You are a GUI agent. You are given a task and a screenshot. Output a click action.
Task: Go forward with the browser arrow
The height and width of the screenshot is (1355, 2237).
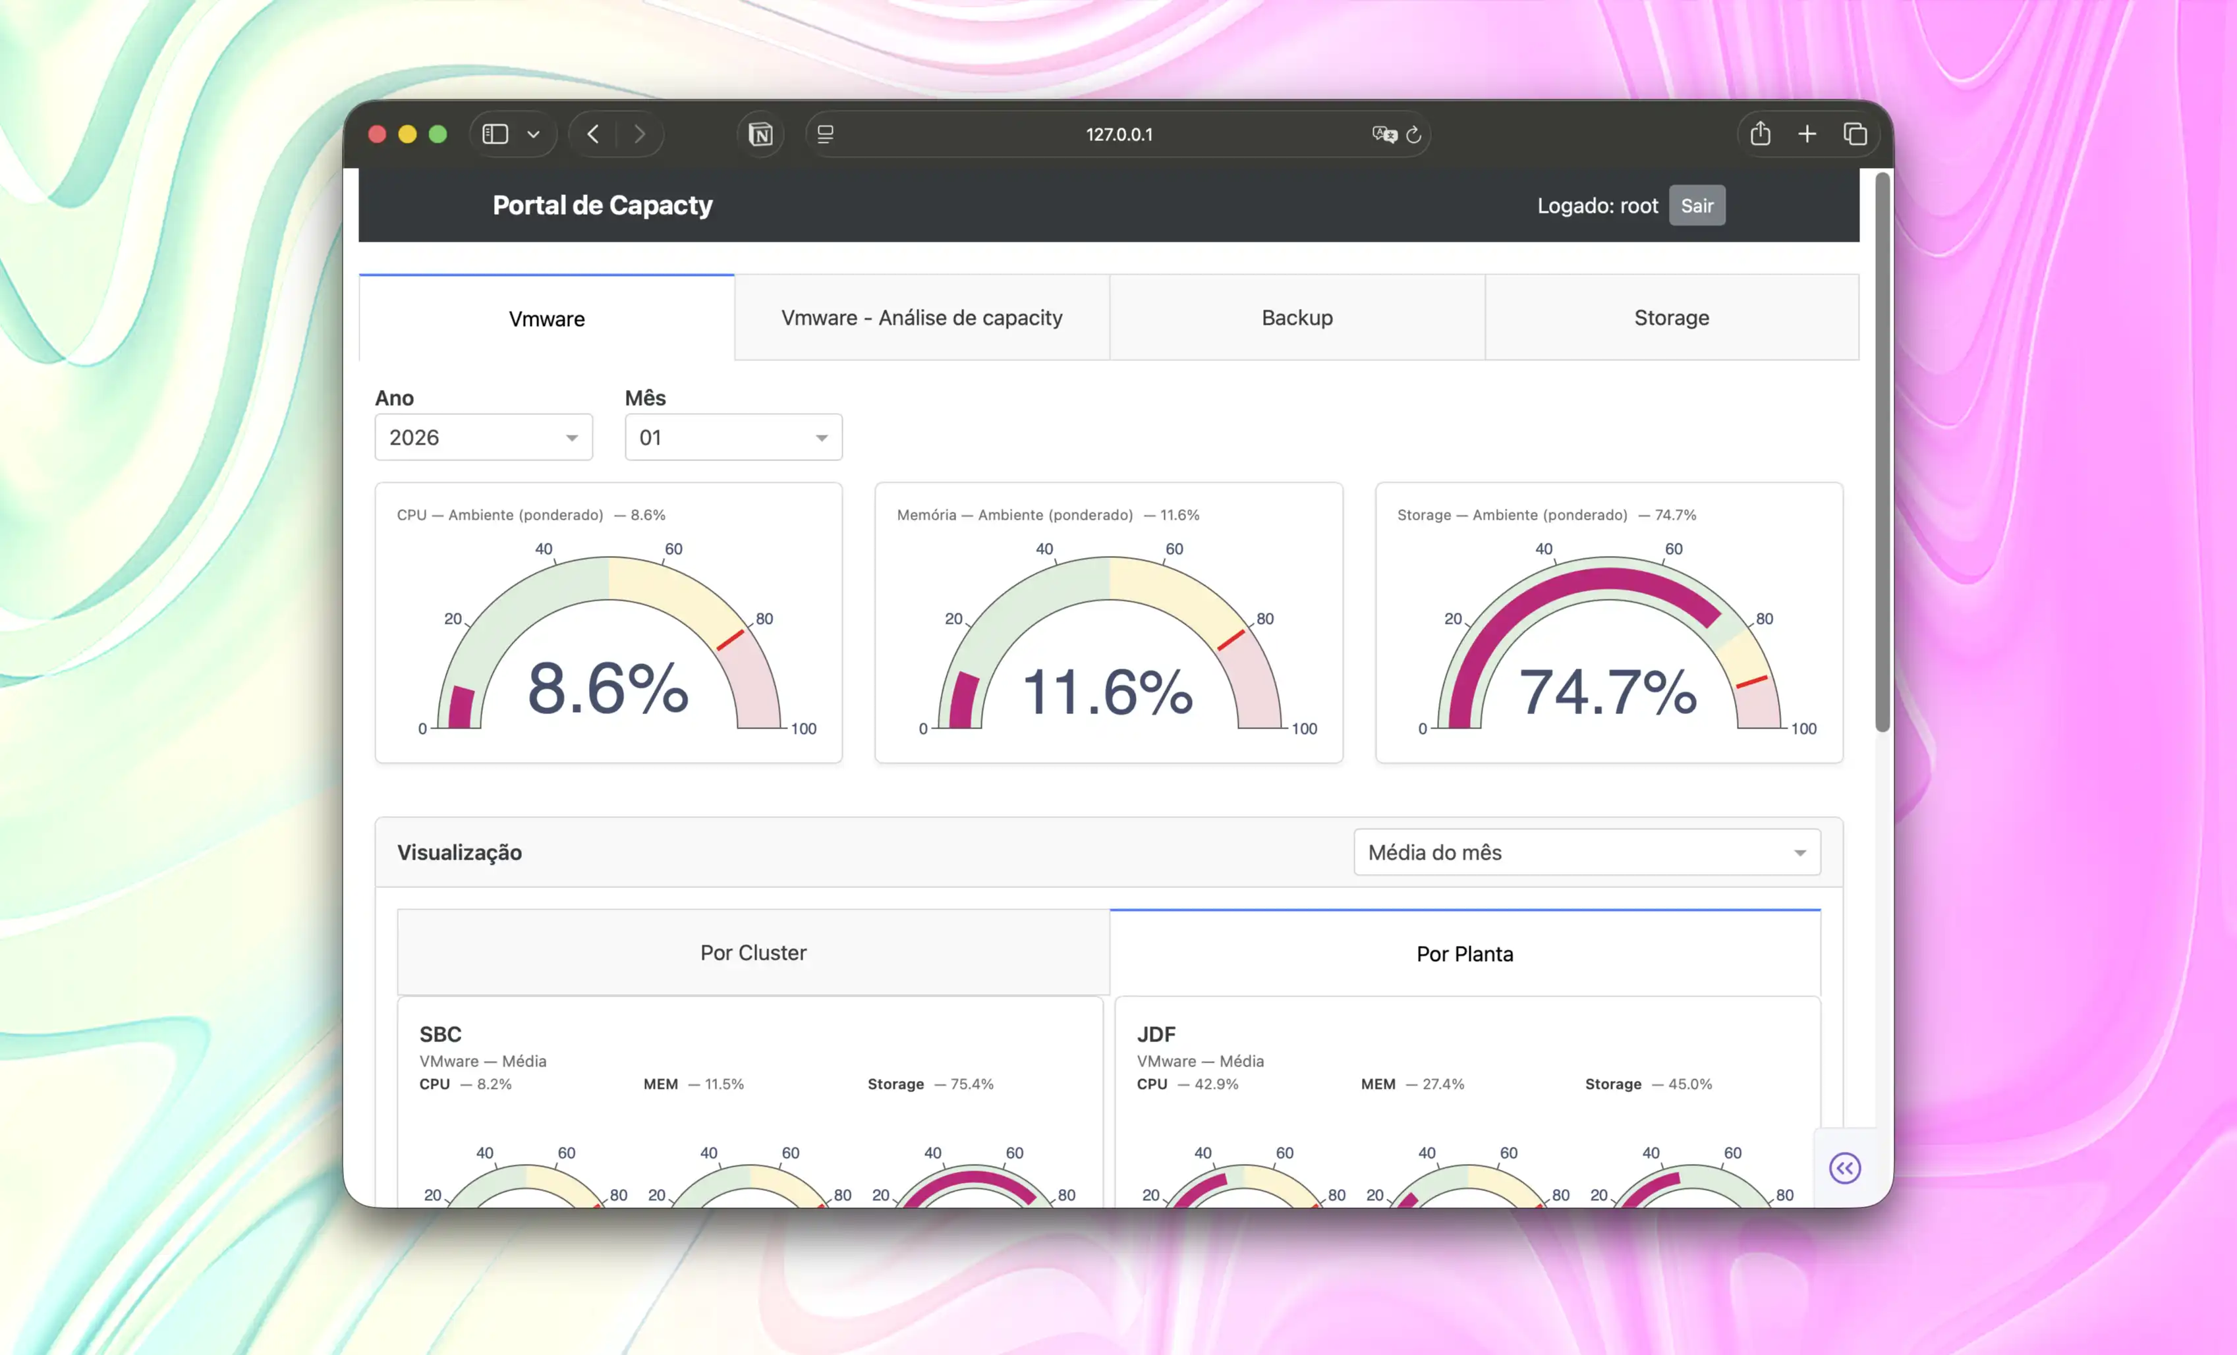[x=640, y=134]
